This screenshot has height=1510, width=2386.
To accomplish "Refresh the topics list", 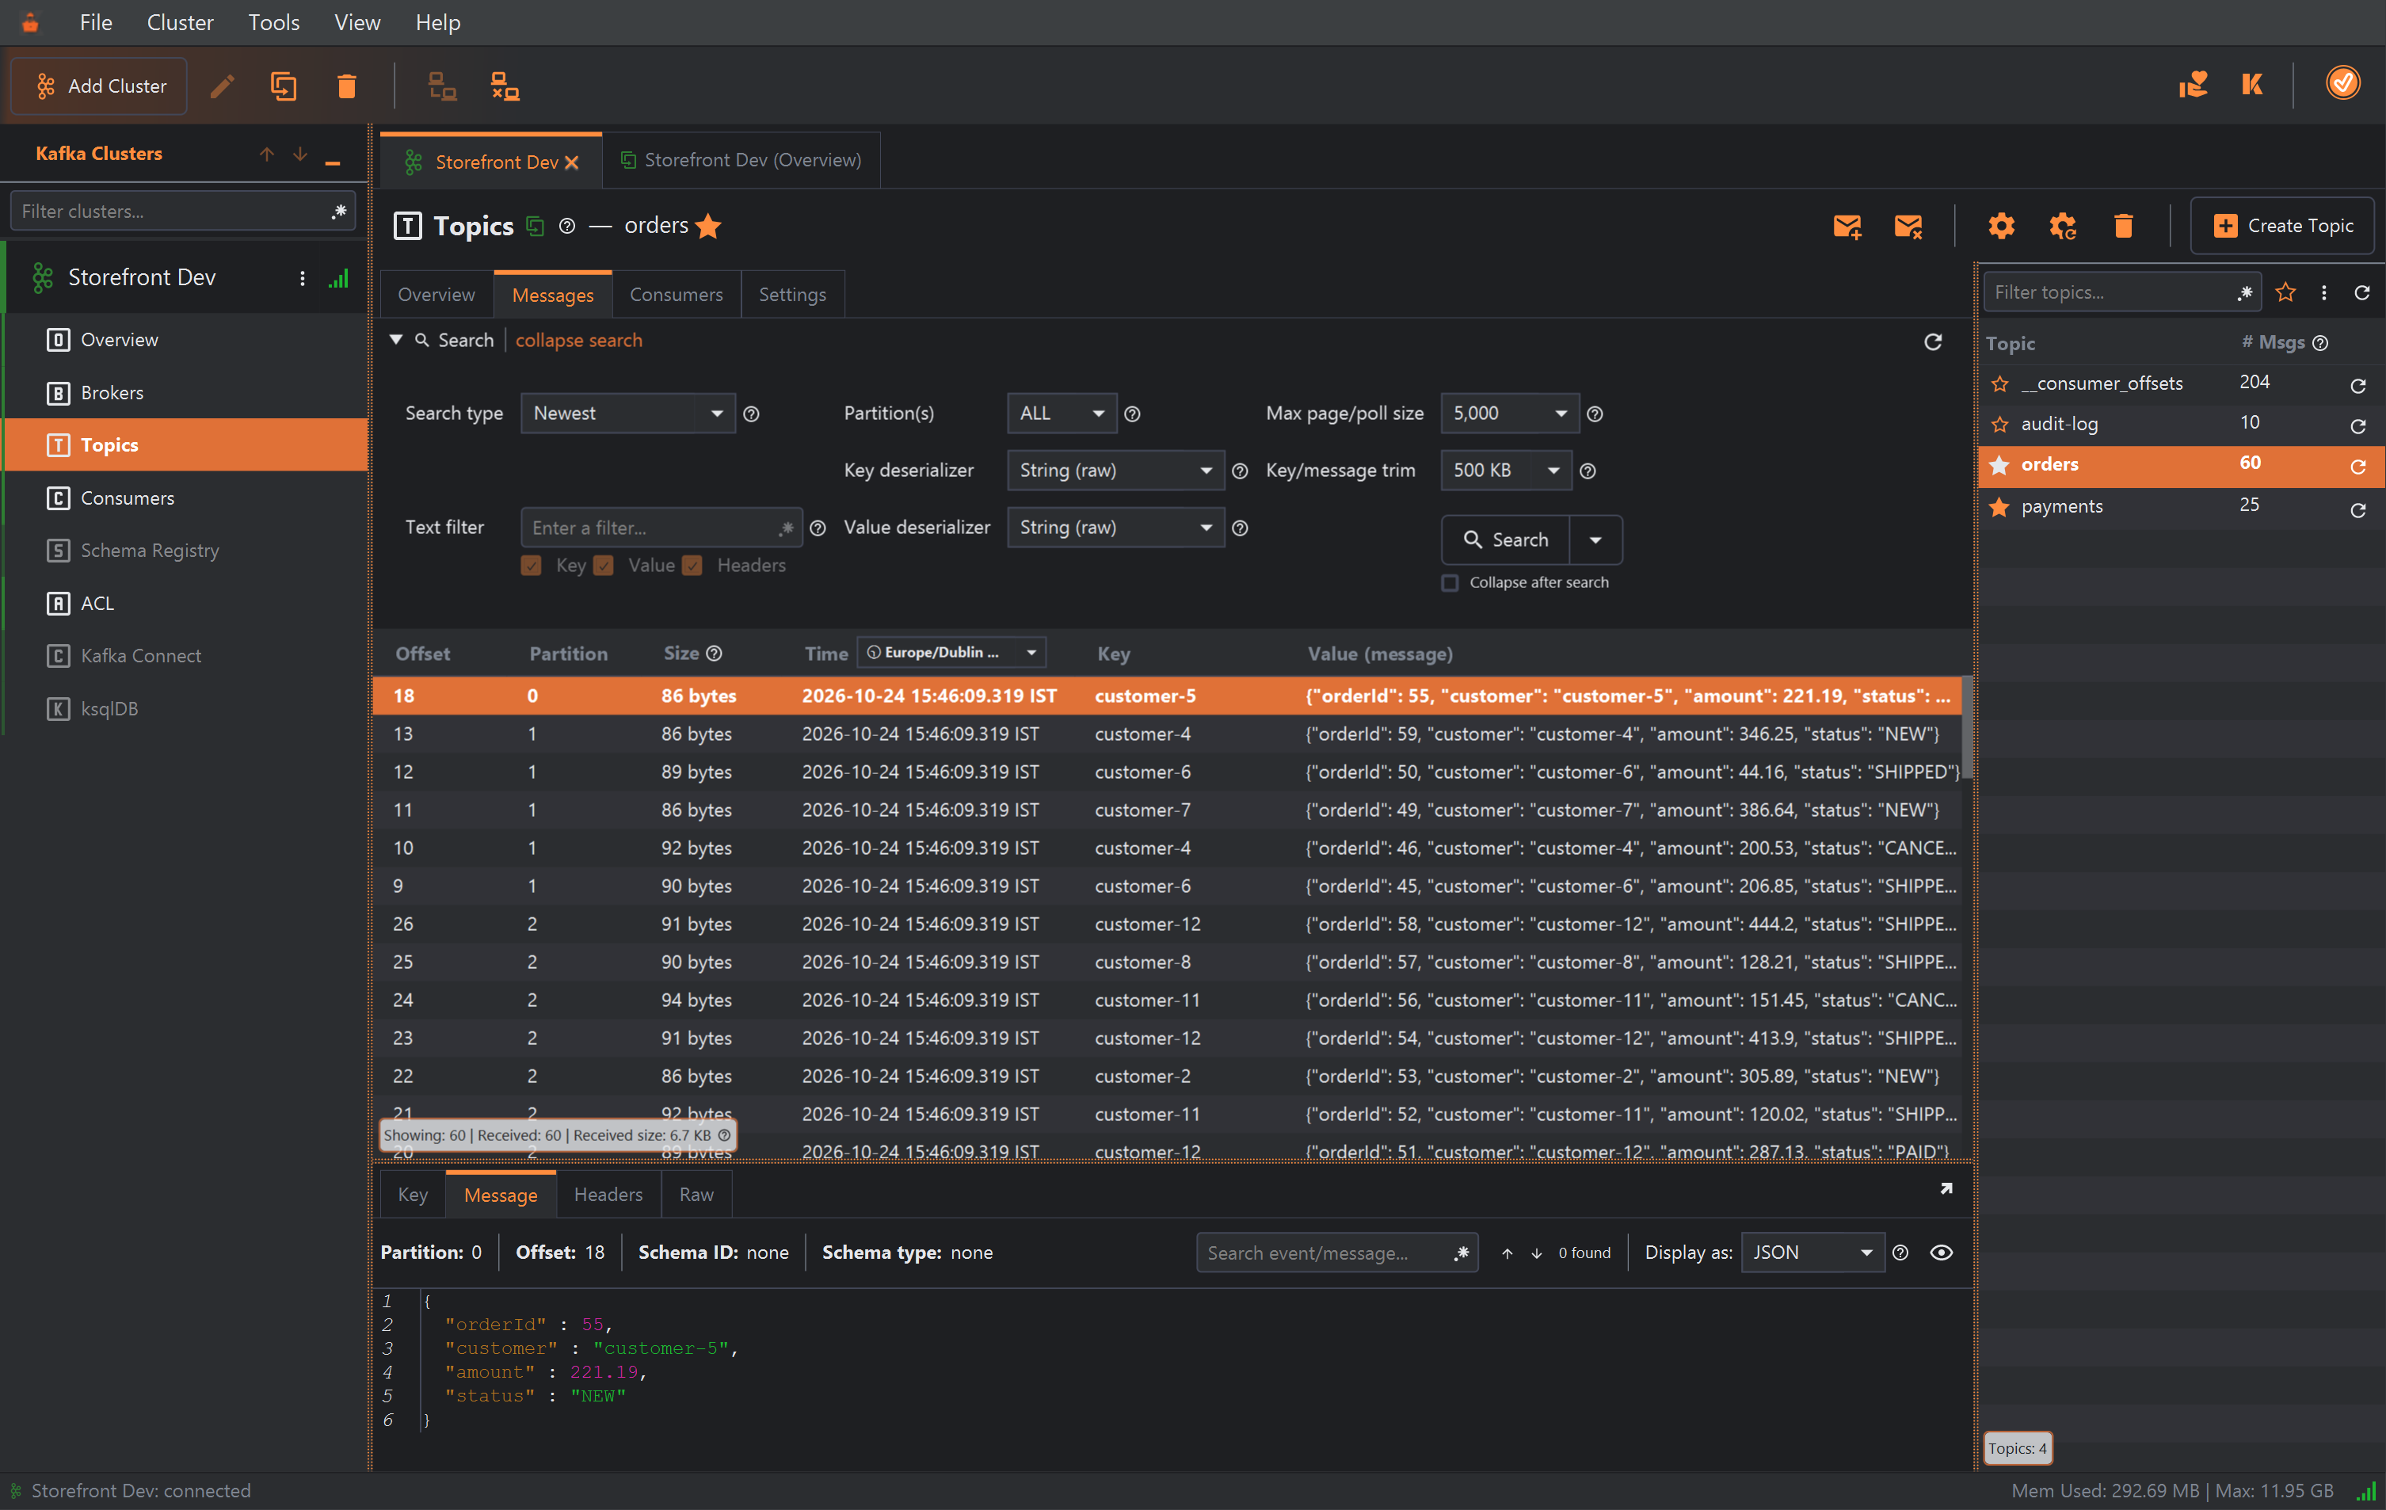I will click(2362, 292).
